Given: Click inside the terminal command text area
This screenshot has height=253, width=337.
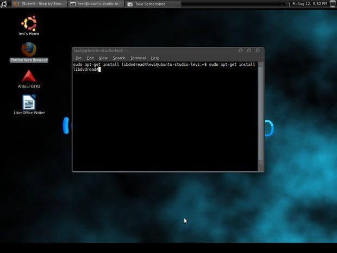Looking at the screenshot, I should [x=165, y=116].
